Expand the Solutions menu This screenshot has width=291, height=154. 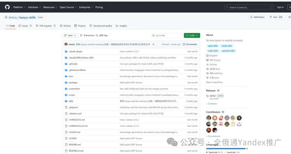(34, 7)
